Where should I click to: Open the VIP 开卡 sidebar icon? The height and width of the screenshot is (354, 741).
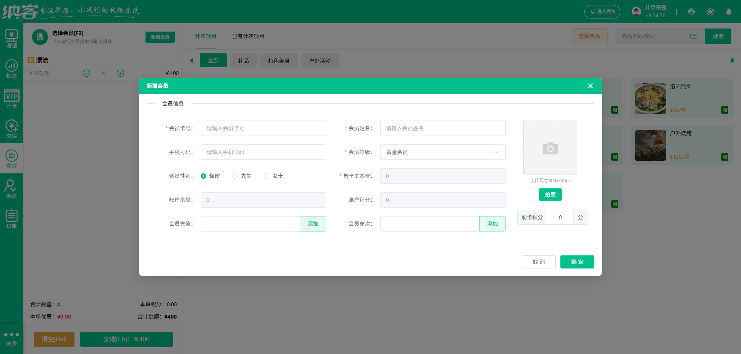[12, 99]
